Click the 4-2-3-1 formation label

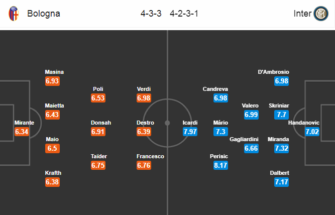coord(184,14)
